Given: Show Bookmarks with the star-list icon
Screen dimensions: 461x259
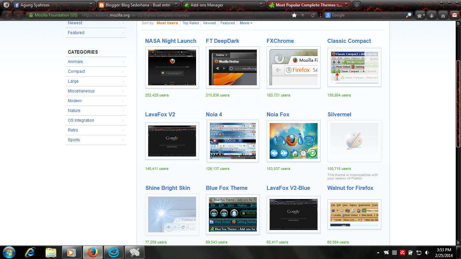Looking at the screenshot, I should coord(420,15).
